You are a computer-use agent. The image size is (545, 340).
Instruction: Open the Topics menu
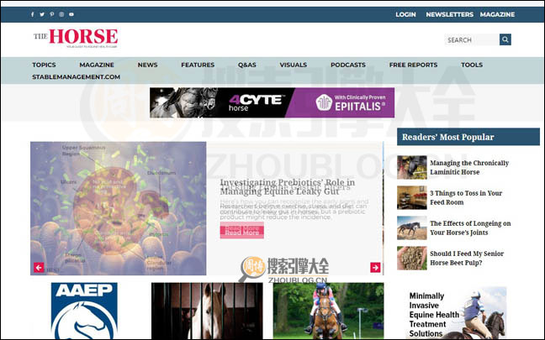44,65
